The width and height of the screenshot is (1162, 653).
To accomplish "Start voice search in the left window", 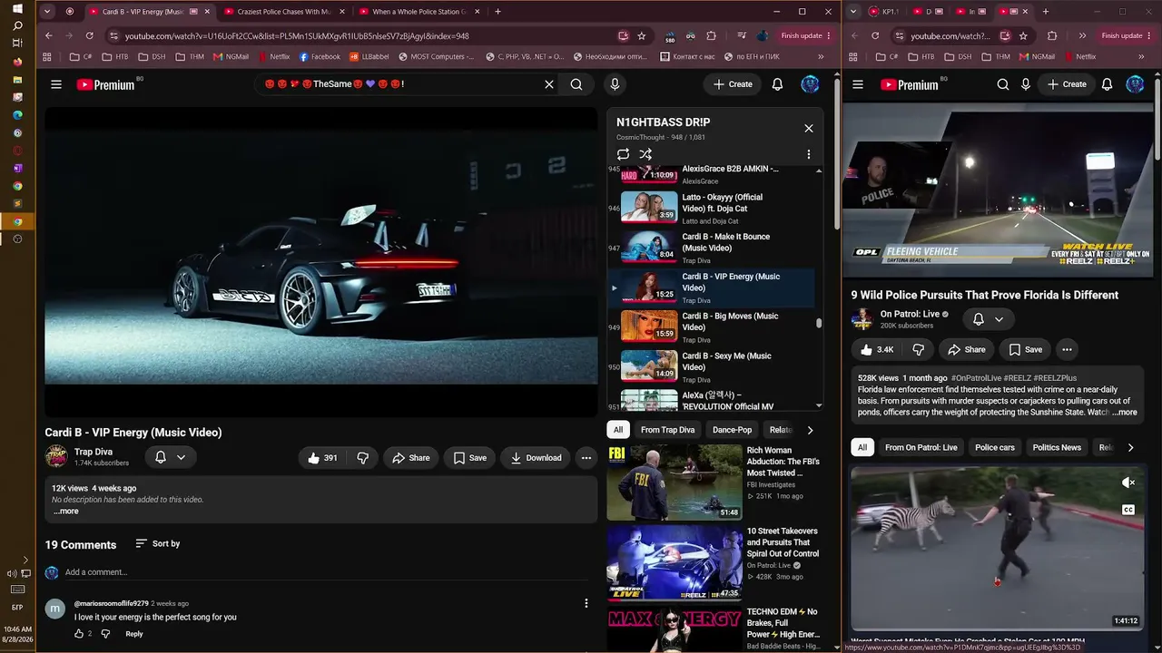I will [615, 84].
